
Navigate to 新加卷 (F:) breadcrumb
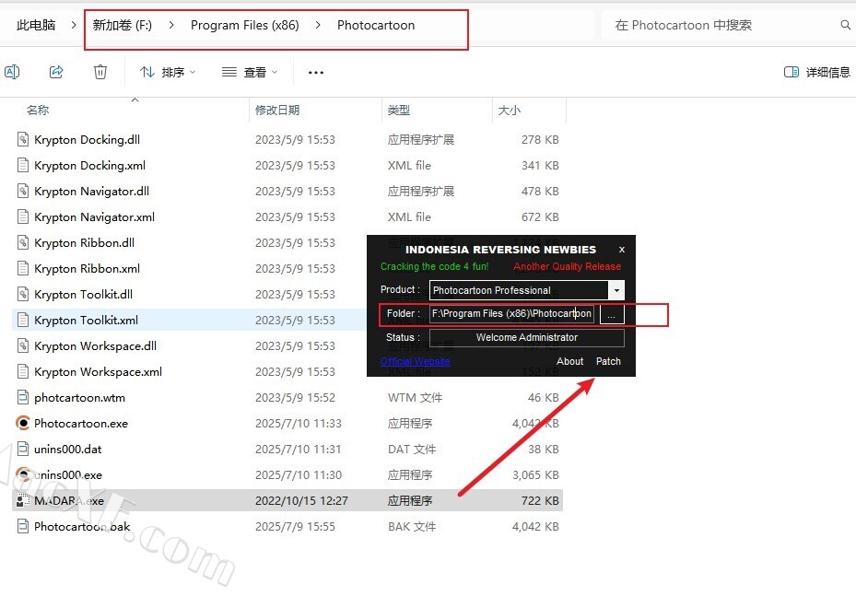pos(123,25)
